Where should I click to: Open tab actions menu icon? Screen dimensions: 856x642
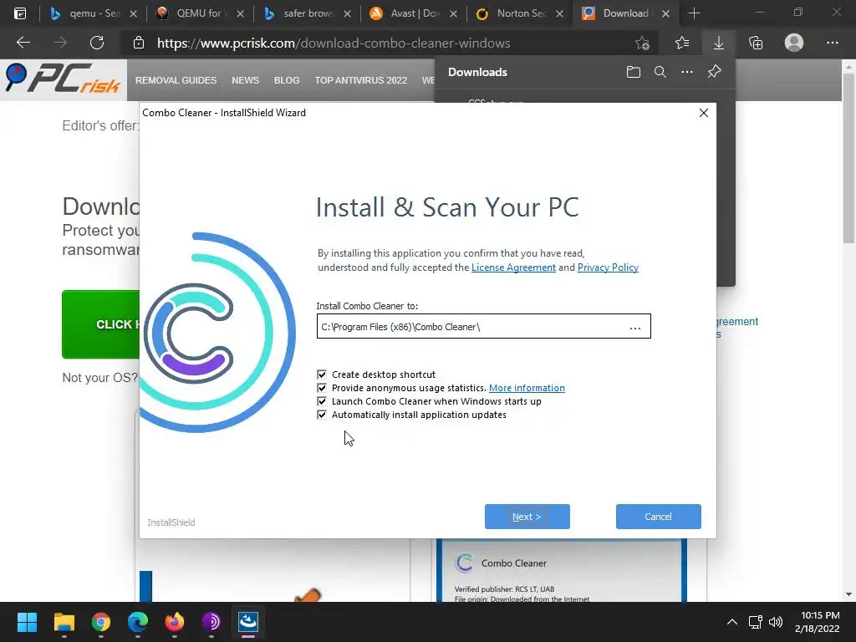(20, 13)
